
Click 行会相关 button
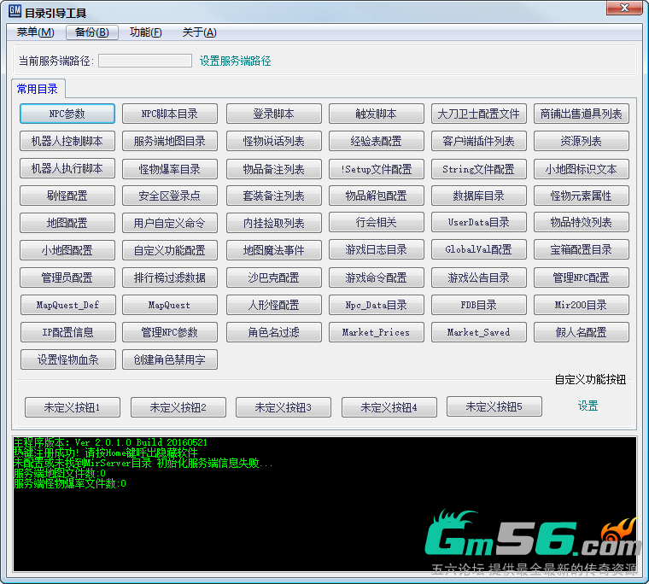tap(377, 222)
